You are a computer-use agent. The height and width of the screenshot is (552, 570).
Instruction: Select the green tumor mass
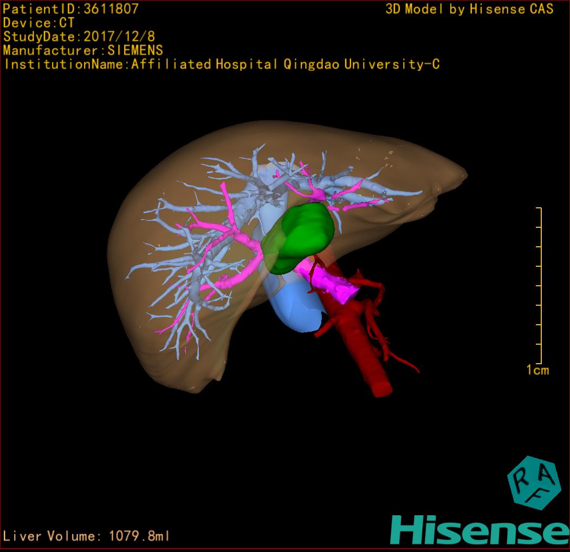[301, 236]
